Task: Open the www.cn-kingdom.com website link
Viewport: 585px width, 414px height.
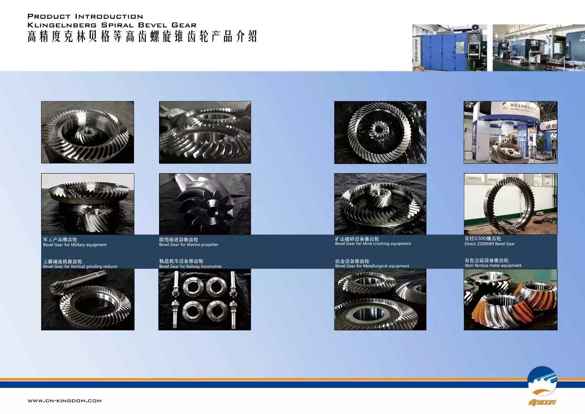Action: pyautogui.click(x=64, y=401)
